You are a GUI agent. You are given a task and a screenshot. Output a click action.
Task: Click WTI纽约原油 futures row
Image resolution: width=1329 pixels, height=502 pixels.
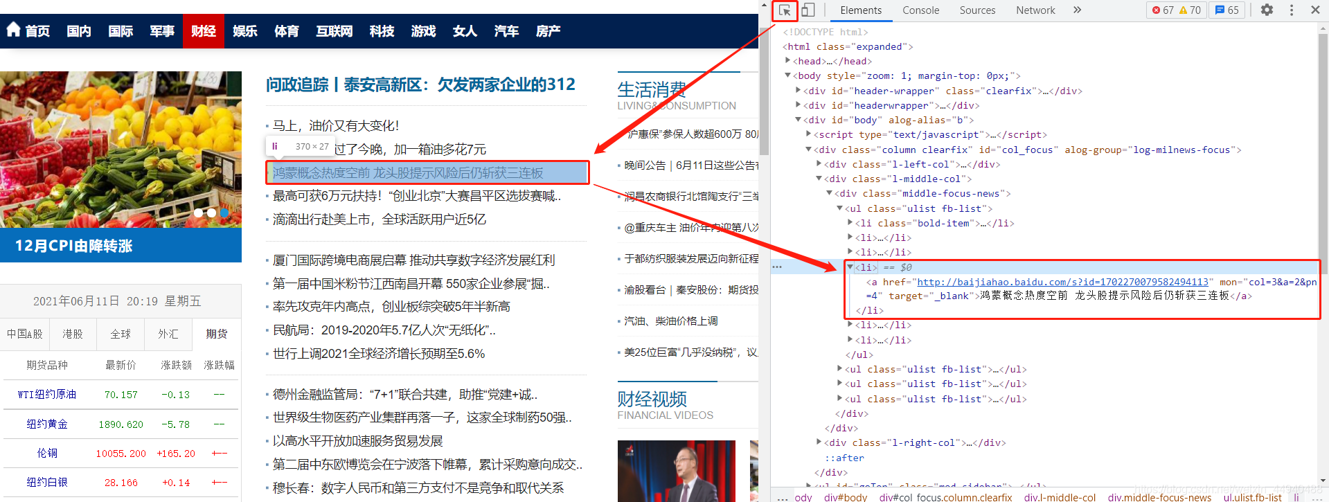click(122, 395)
